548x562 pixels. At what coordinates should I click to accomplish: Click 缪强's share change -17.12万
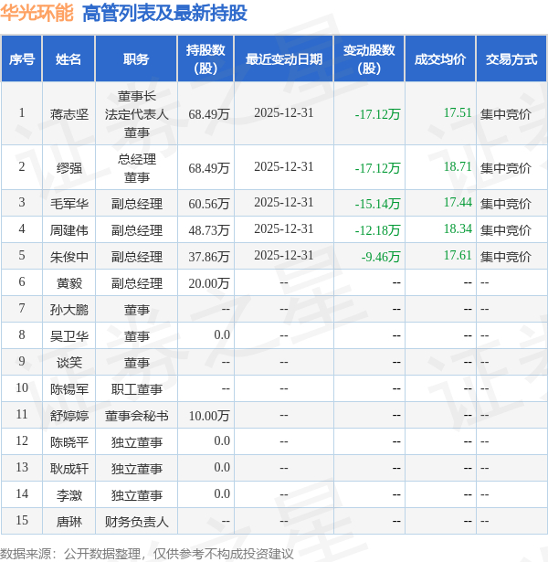click(x=377, y=168)
